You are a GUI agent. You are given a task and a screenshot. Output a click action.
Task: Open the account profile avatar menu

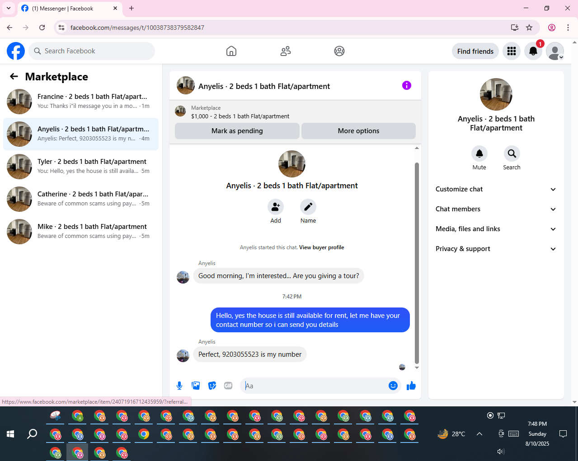555,51
